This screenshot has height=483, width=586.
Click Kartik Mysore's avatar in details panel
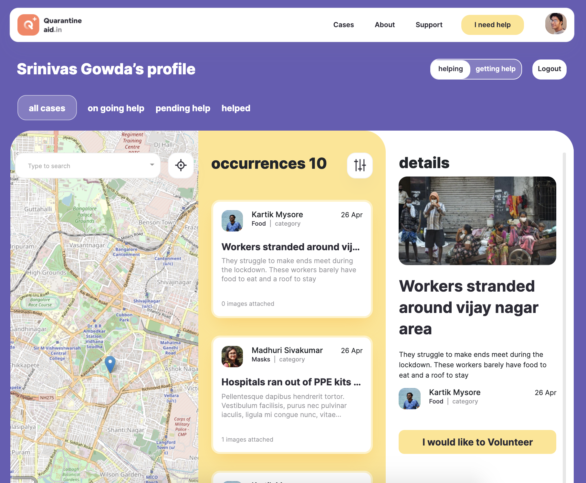(409, 399)
